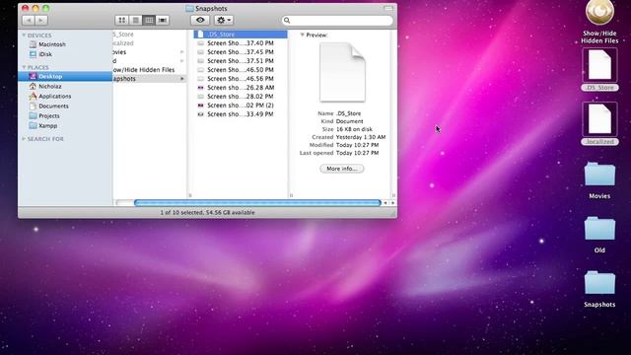Switch Finder to list view
Image resolution: width=631 pixels, height=355 pixels.
[x=136, y=20]
